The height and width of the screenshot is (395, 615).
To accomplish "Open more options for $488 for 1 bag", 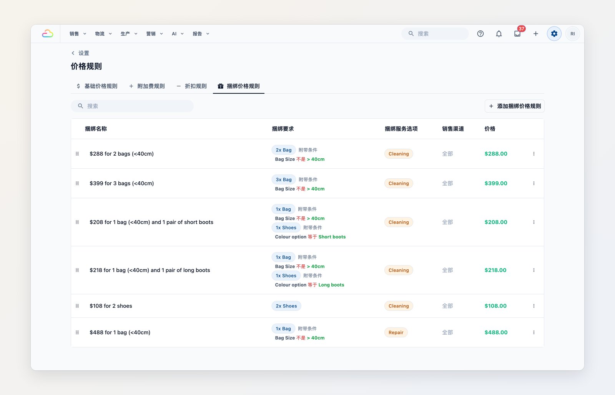I will tap(534, 332).
